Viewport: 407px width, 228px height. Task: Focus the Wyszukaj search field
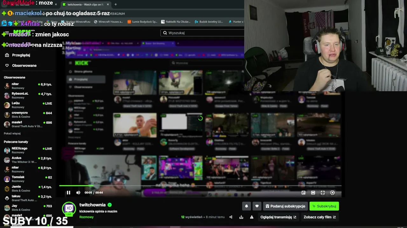tap(202, 33)
